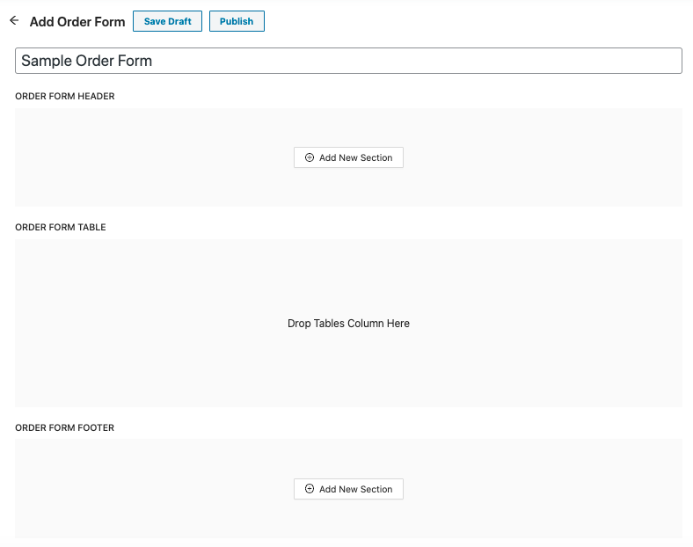Select the ORDER FORM HEADER label
The width and height of the screenshot is (693, 547).
(65, 97)
